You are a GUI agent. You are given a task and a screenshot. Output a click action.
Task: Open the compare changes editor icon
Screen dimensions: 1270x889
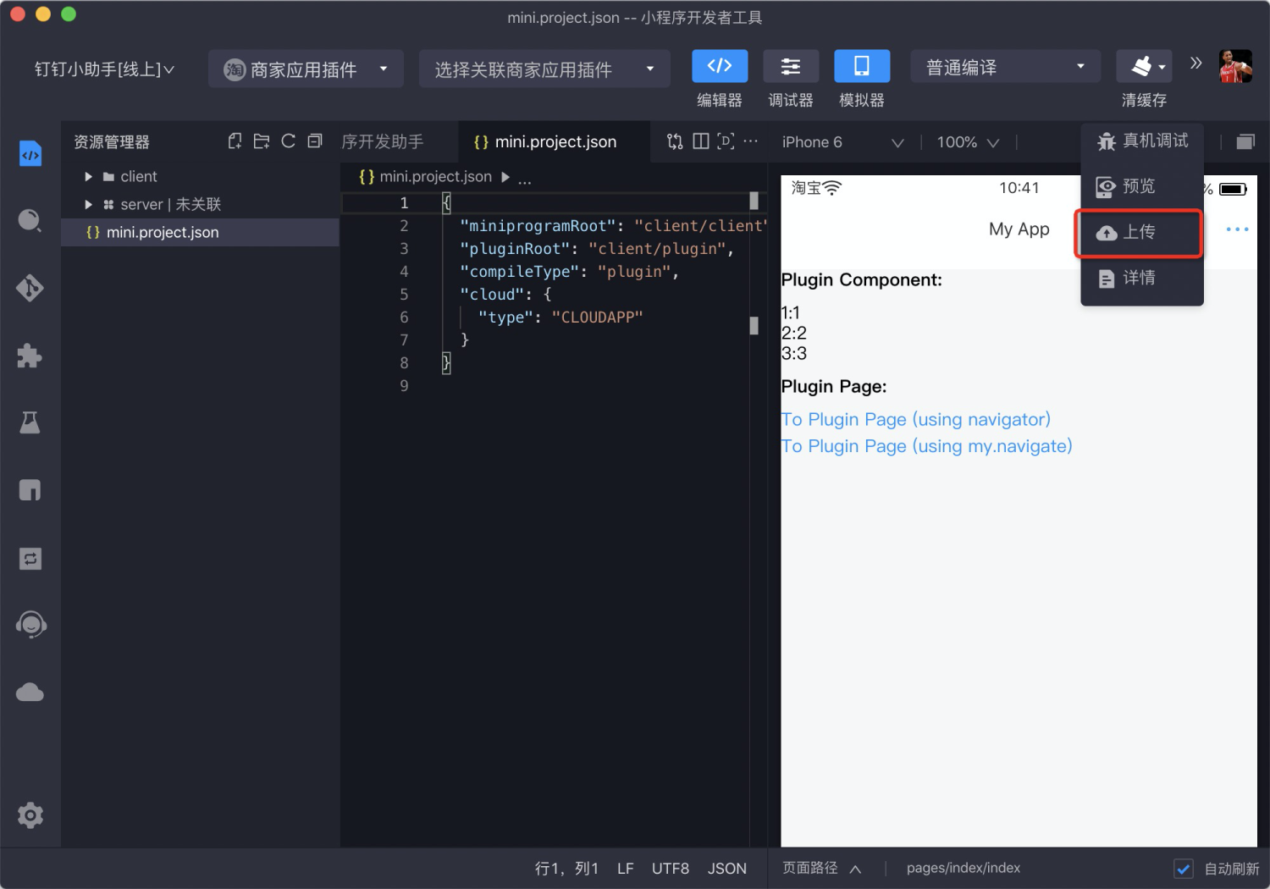click(675, 141)
